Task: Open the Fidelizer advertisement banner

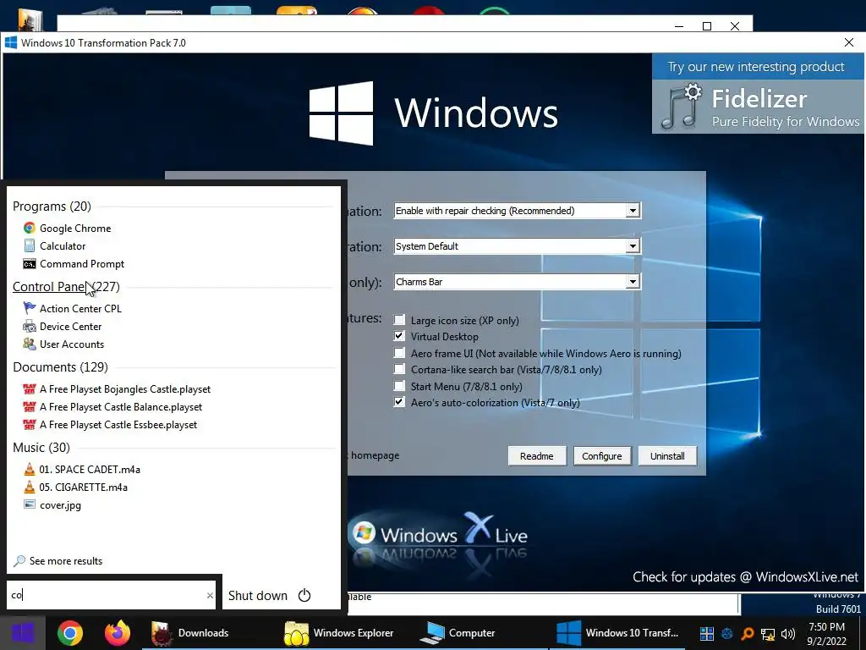Action: click(757, 93)
